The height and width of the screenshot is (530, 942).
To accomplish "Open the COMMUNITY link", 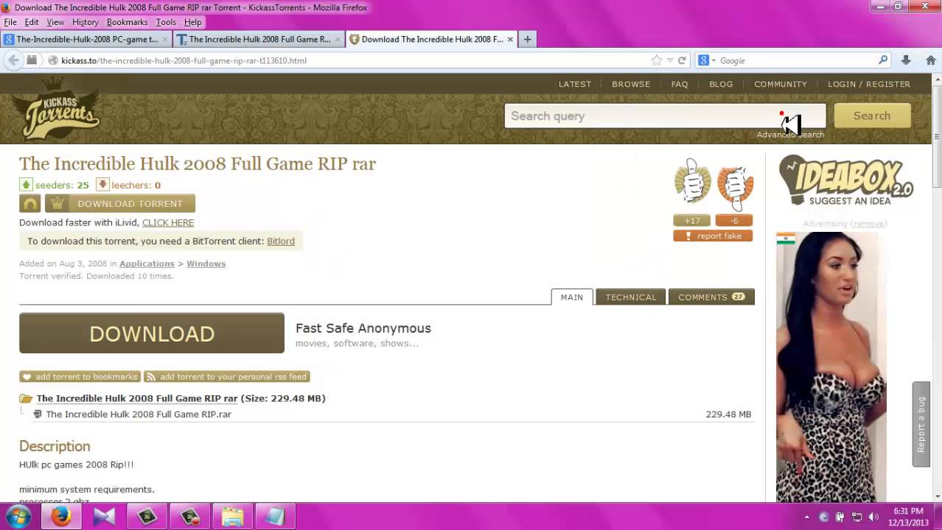I will [781, 84].
